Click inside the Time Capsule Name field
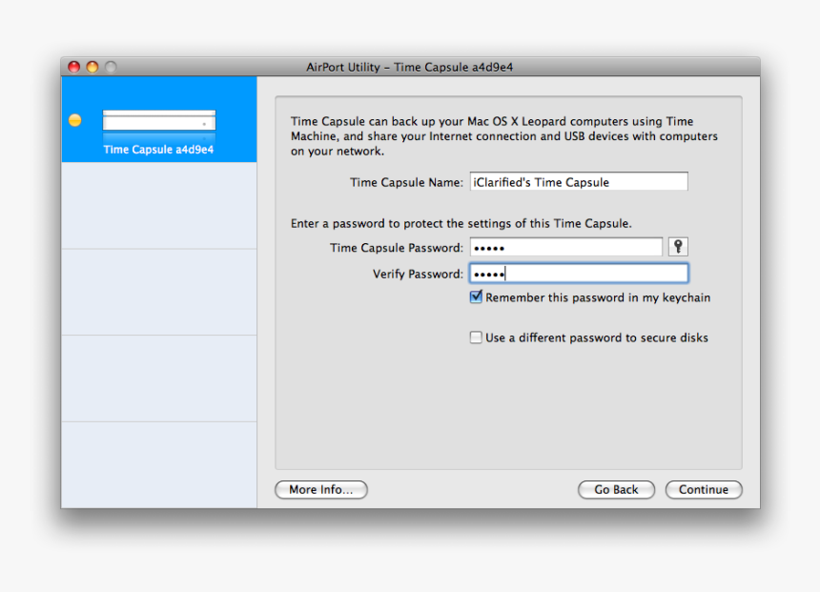This screenshot has height=592, width=820. tap(578, 181)
